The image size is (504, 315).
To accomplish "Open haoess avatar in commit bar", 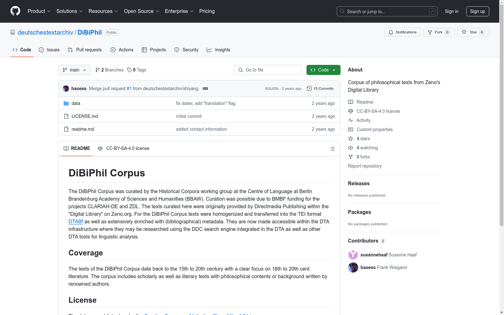I will coord(66,89).
